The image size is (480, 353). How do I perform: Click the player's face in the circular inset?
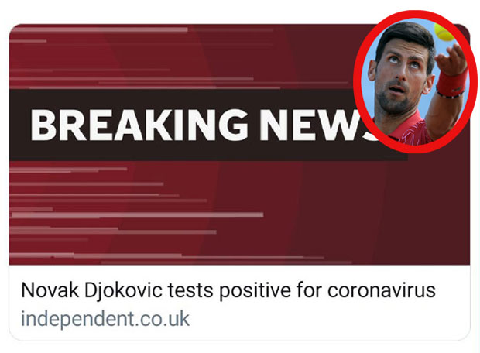coord(399,78)
